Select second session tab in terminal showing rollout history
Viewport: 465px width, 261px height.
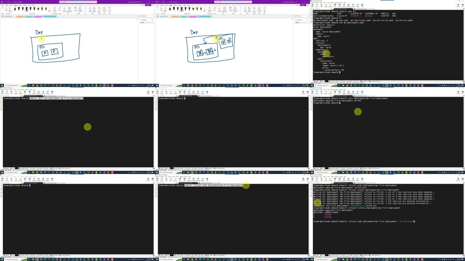tap(362, 183)
